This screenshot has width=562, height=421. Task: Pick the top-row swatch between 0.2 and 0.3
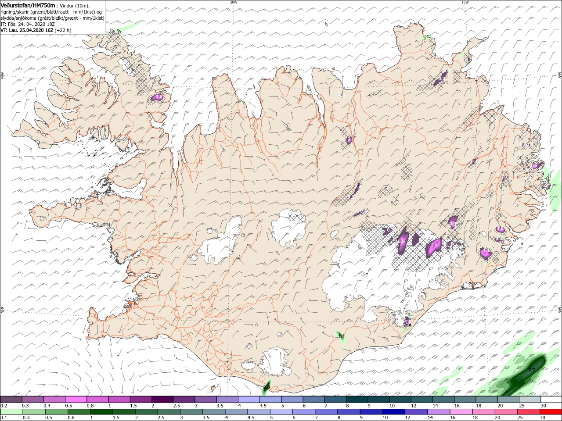click(11, 399)
